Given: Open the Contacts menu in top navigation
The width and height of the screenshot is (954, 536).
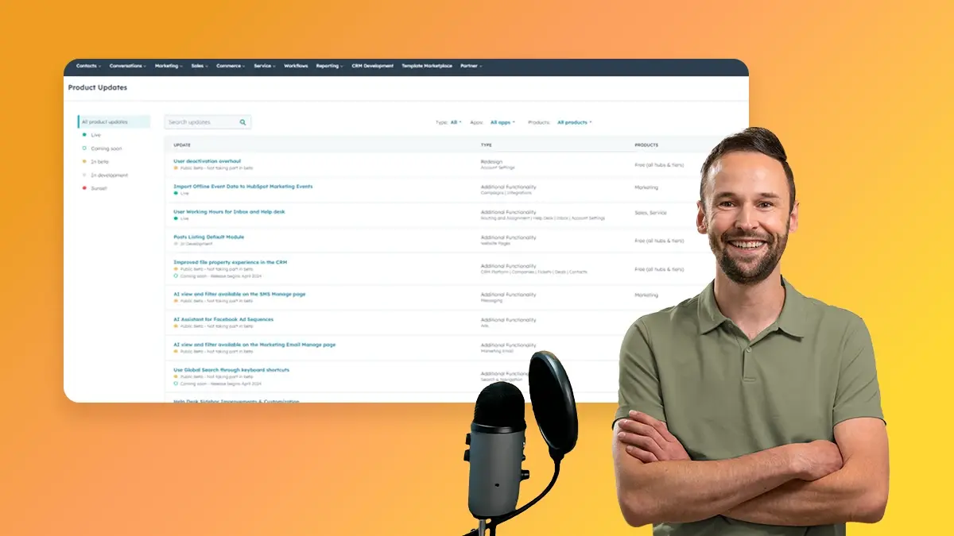Looking at the screenshot, I should pos(88,66).
